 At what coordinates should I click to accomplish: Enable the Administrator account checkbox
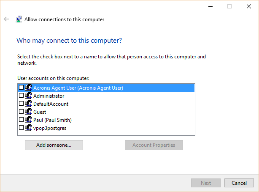(x=22, y=96)
